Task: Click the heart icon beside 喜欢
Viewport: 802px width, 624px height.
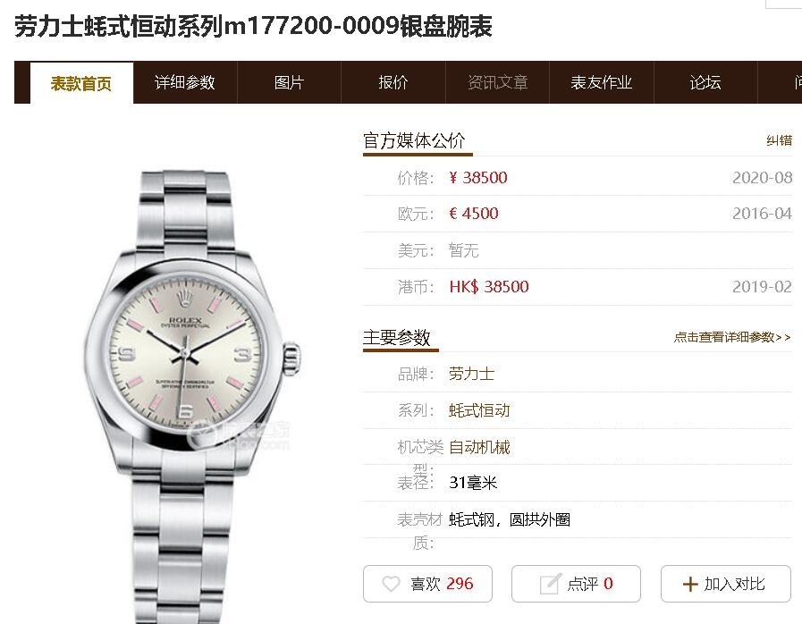Action: (x=392, y=584)
